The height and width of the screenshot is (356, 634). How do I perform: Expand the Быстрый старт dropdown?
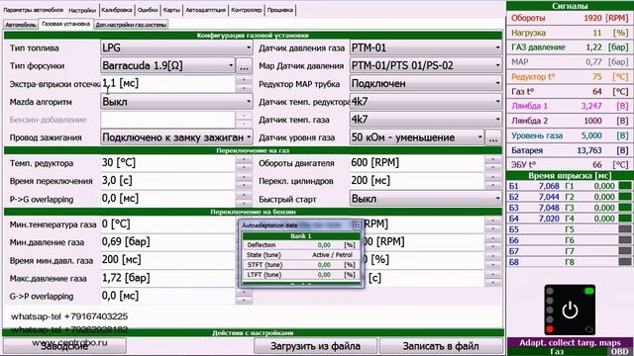click(426, 199)
